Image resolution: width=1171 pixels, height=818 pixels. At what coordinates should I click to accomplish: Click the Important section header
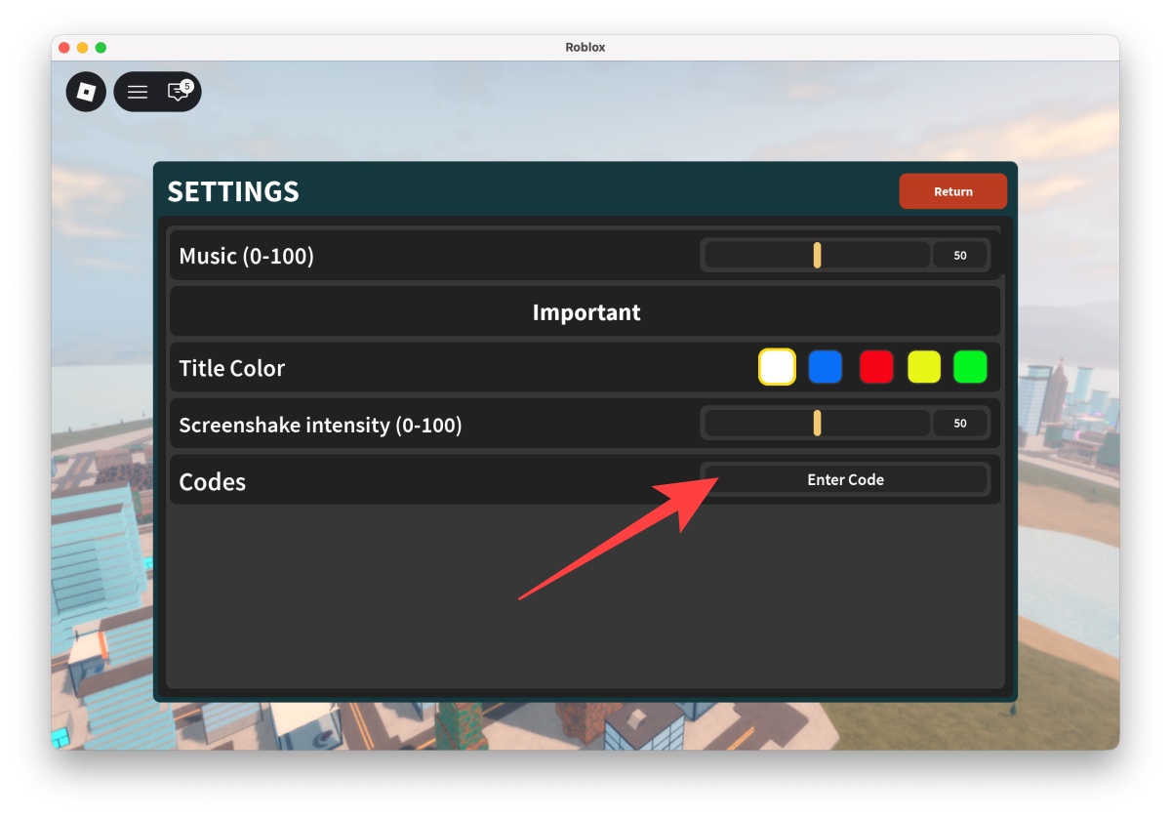[x=585, y=311]
